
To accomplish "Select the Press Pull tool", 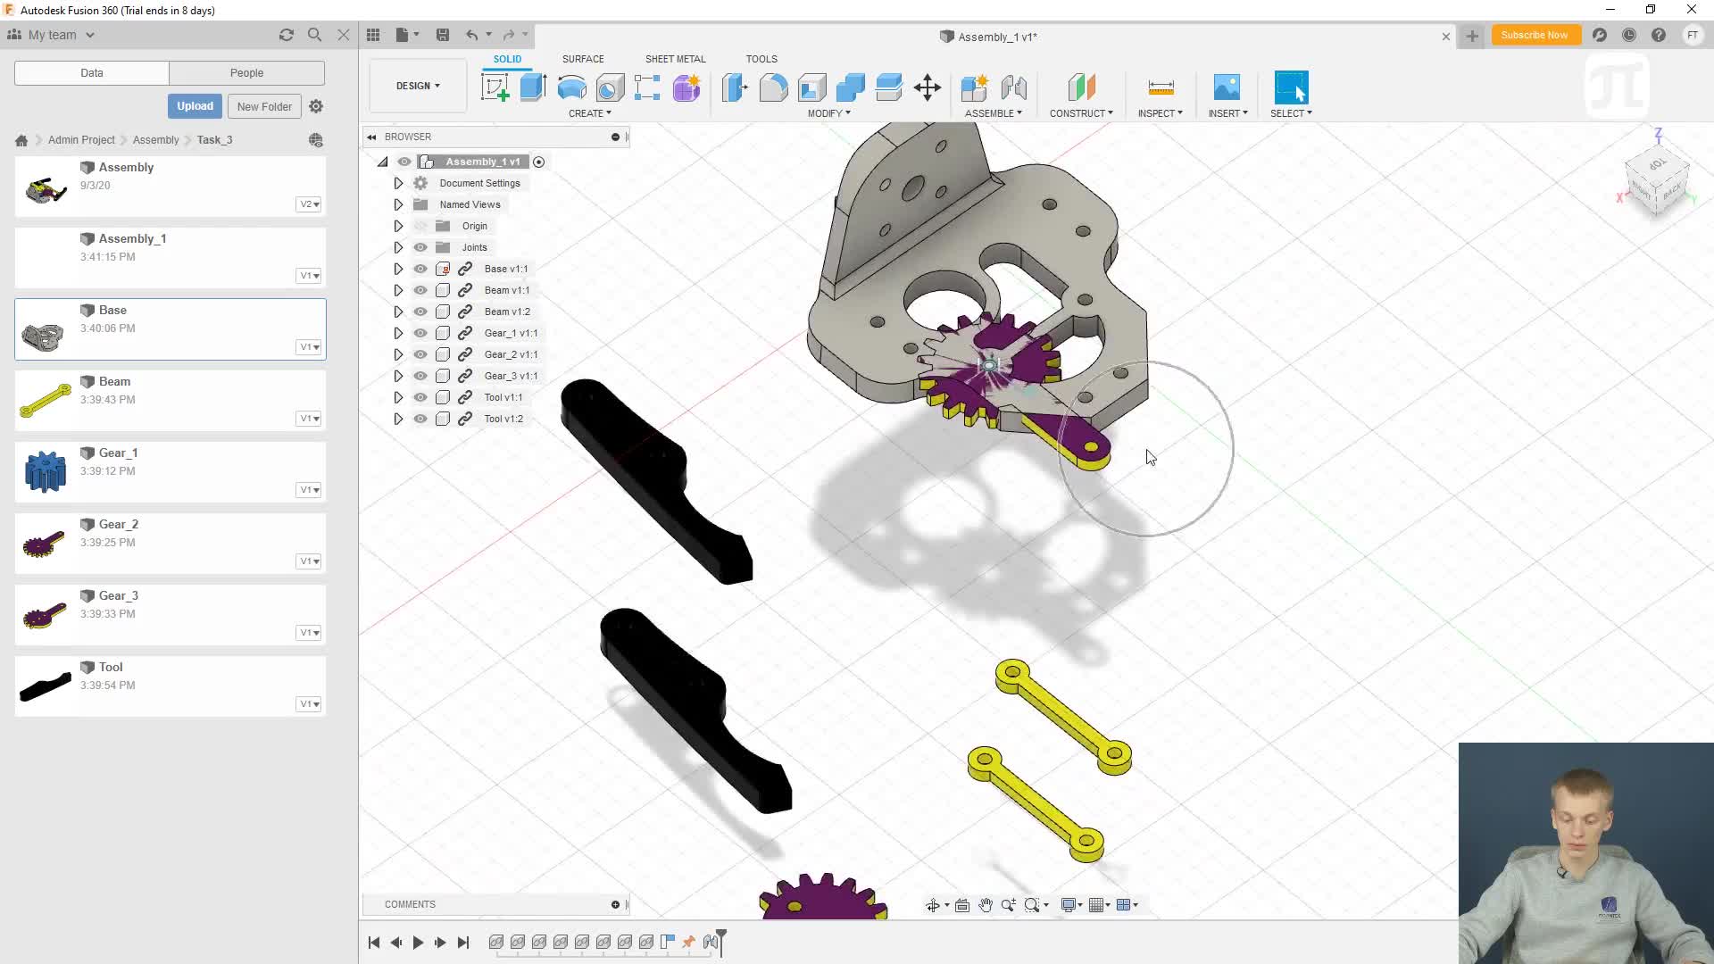I will click(x=735, y=87).
